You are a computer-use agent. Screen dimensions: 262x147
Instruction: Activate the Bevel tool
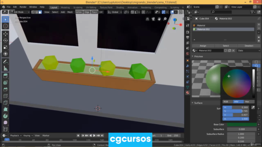(x=5, y=89)
